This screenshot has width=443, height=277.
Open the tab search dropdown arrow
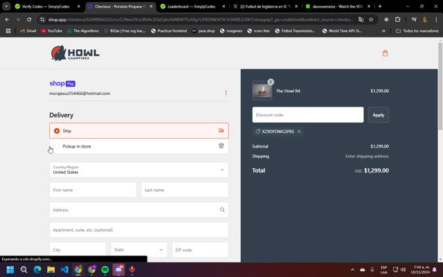(6, 6)
